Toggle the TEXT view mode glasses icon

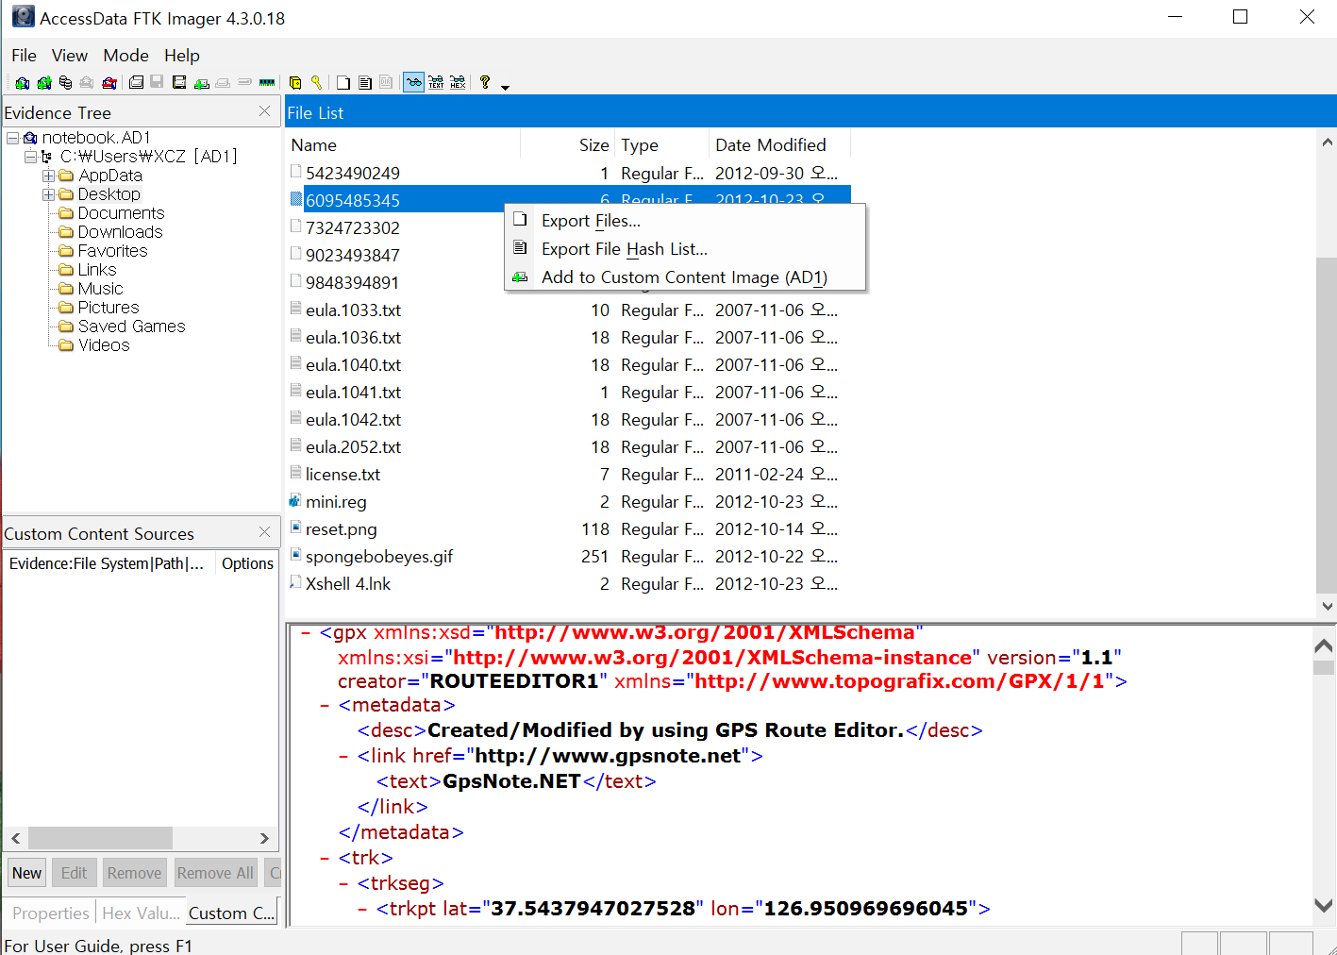click(x=436, y=83)
